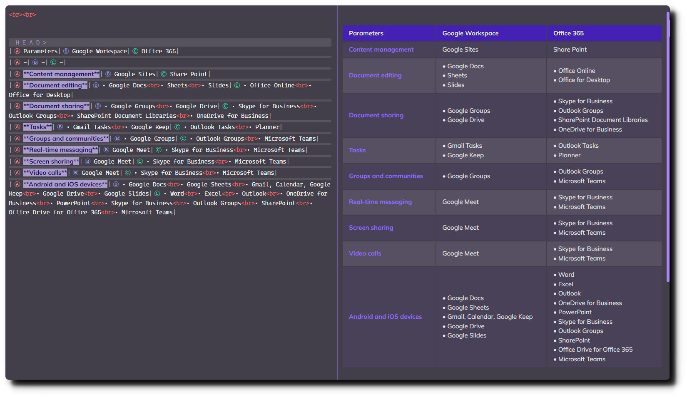Click the circled A marker before **Tasks**
This screenshot has width=687, height=397.
(x=17, y=127)
